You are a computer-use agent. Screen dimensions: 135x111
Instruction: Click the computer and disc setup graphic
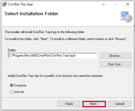pyautogui.click(x=126, y=17)
